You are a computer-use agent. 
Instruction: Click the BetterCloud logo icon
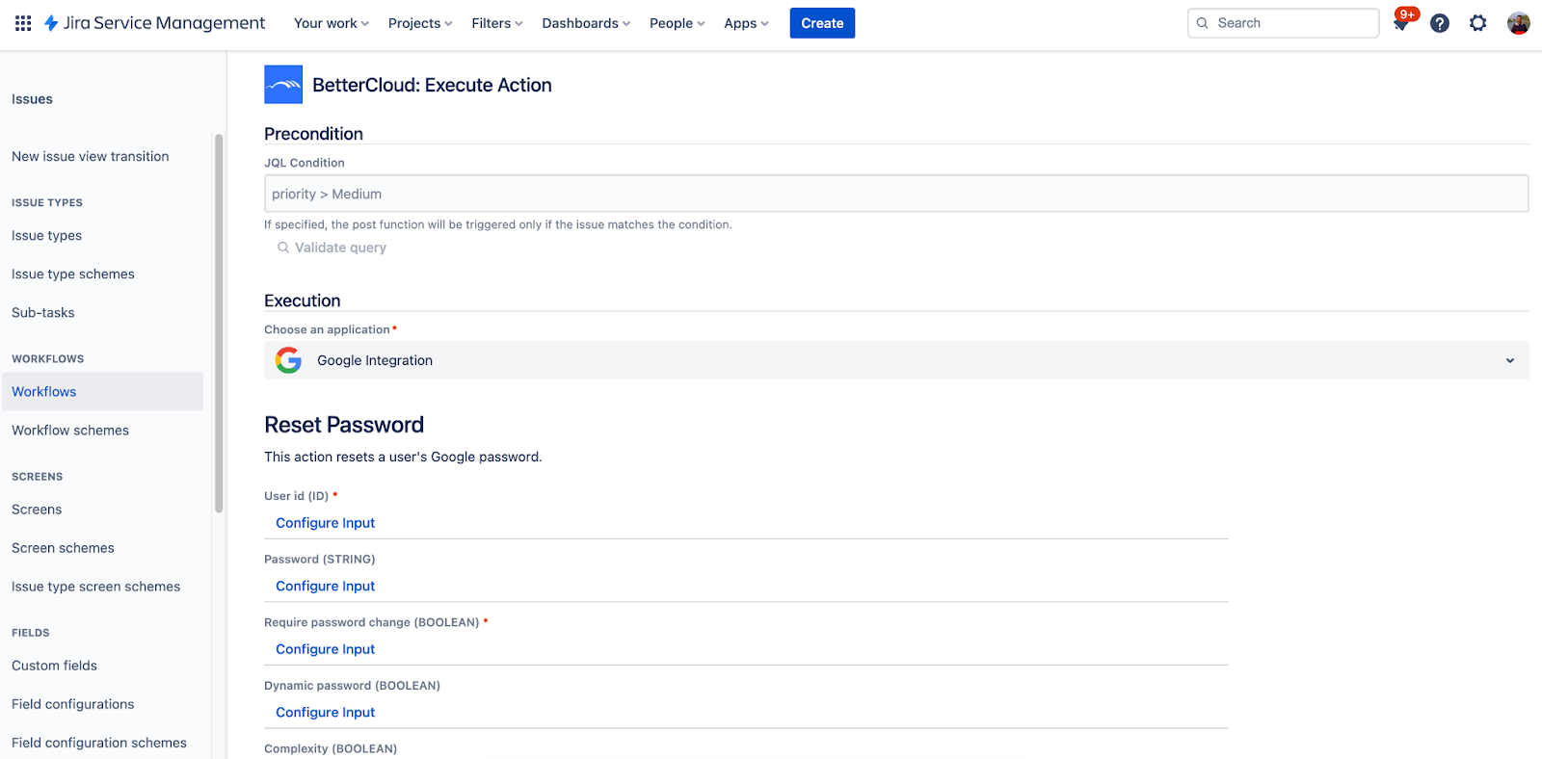[x=283, y=85]
